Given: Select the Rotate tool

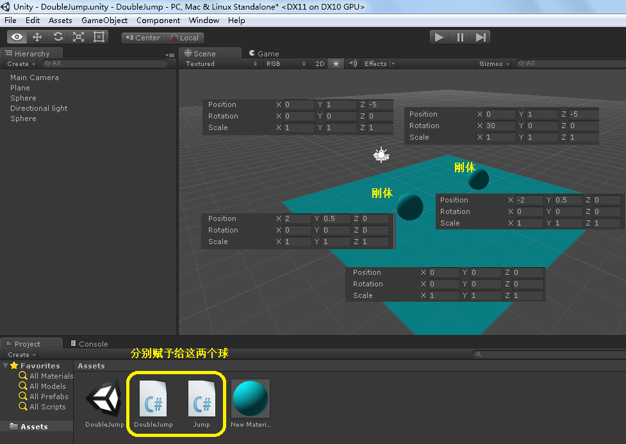Looking at the screenshot, I should (58, 37).
